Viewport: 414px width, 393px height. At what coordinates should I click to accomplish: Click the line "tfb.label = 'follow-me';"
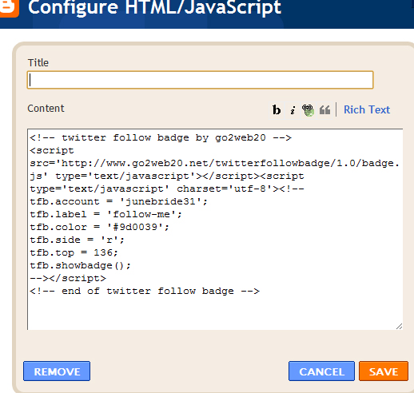[x=105, y=214]
